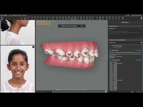Viewport: 143px width, 107px height.
Task: Select the modifications tab heading the right panel
Action: pyautogui.click(x=125, y=23)
